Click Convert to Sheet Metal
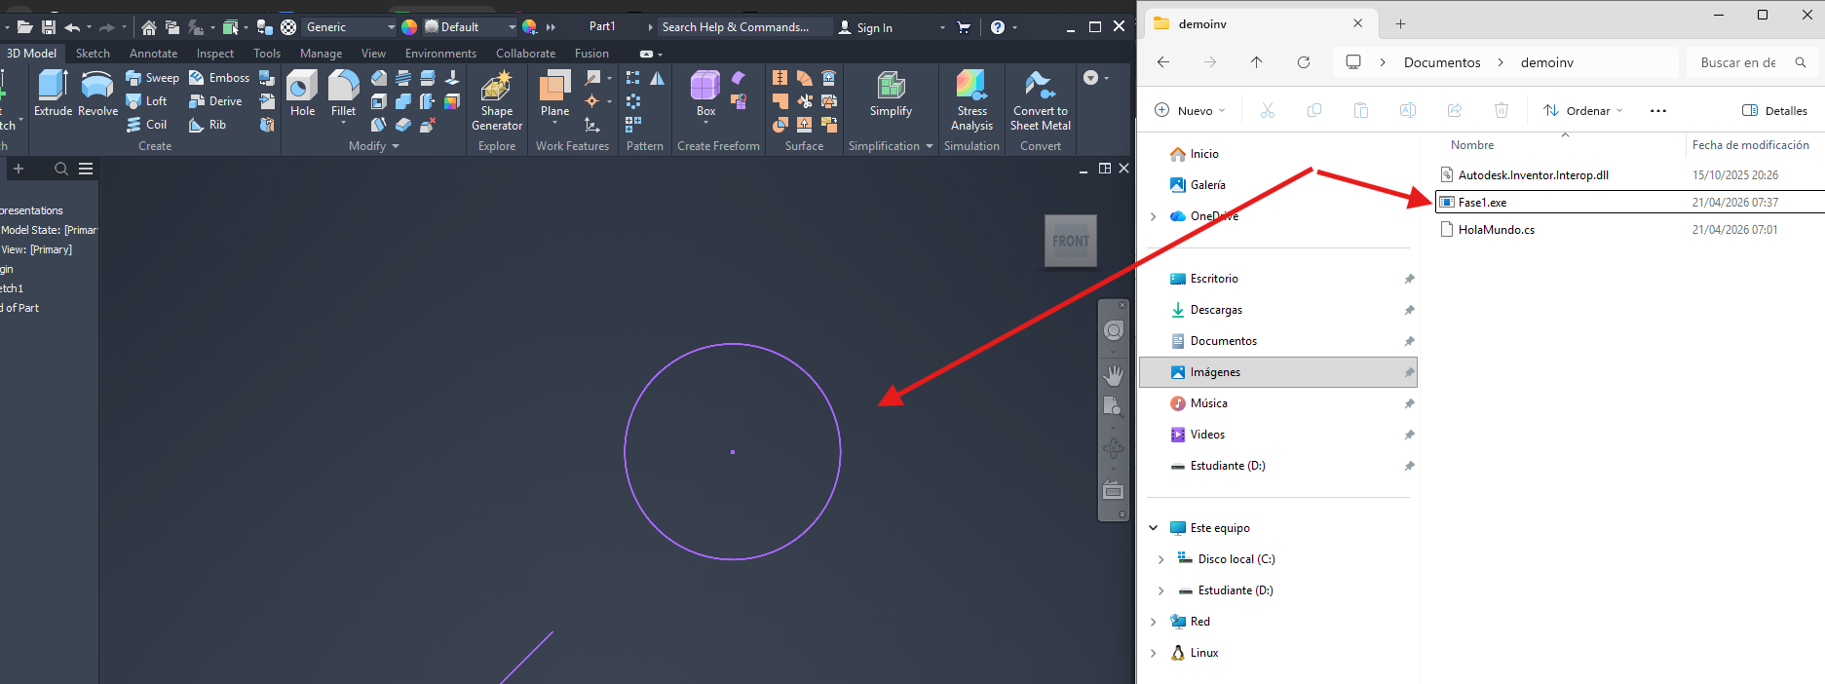The image size is (1825, 684). pos(1041,100)
